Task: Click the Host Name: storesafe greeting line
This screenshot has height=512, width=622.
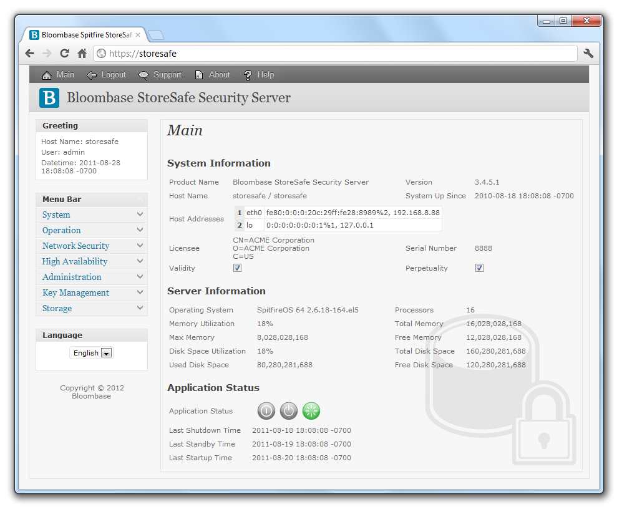Action: point(80,142)
